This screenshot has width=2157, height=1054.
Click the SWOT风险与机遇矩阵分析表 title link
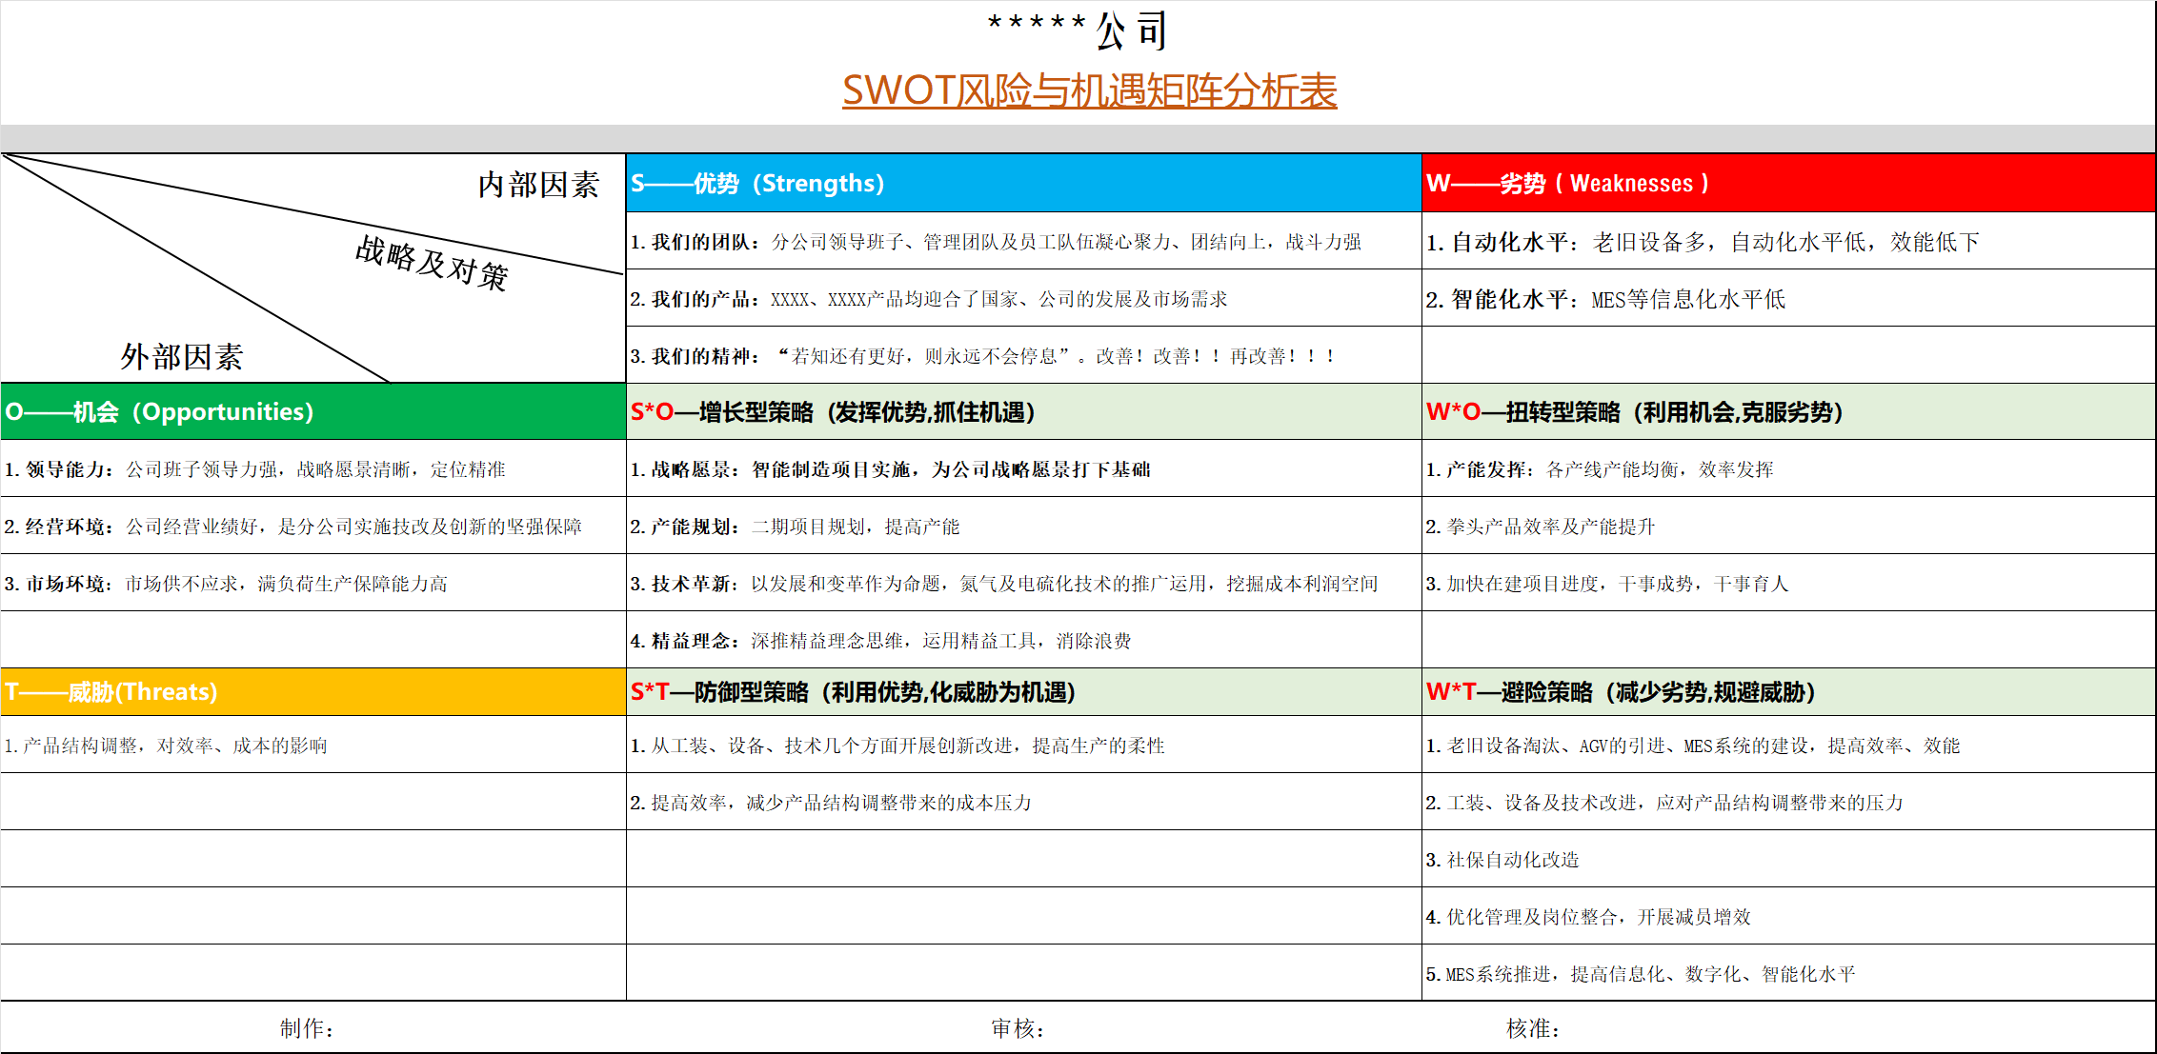pyautogui.click(x=1089, y=90)
